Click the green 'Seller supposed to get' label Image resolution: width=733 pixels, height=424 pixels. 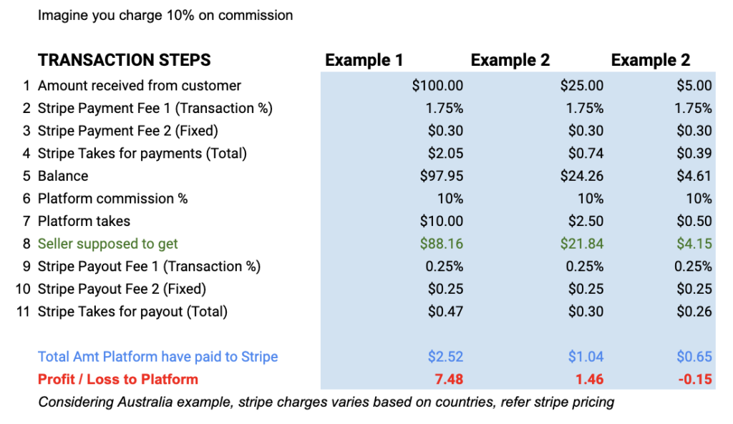click(108, 244)
